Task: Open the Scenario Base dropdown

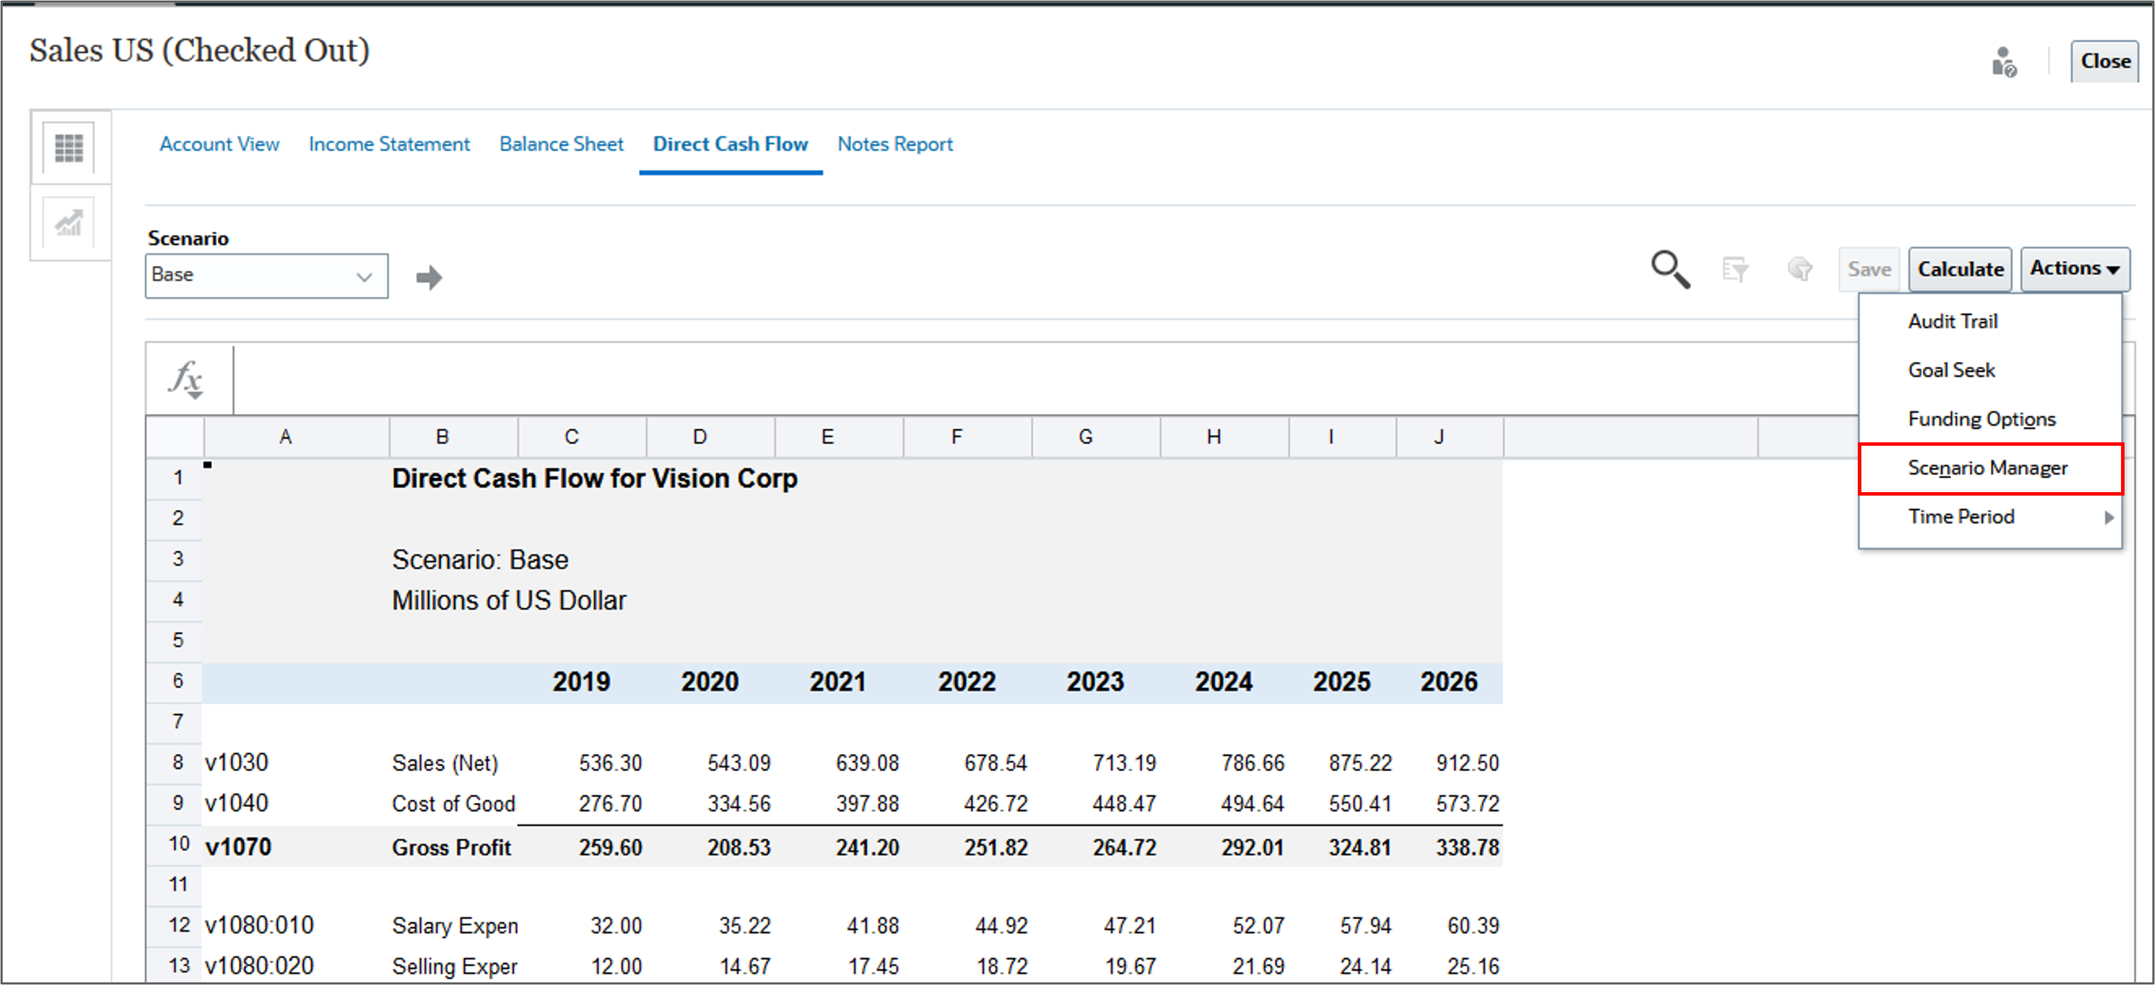Action: pos(266,276)
